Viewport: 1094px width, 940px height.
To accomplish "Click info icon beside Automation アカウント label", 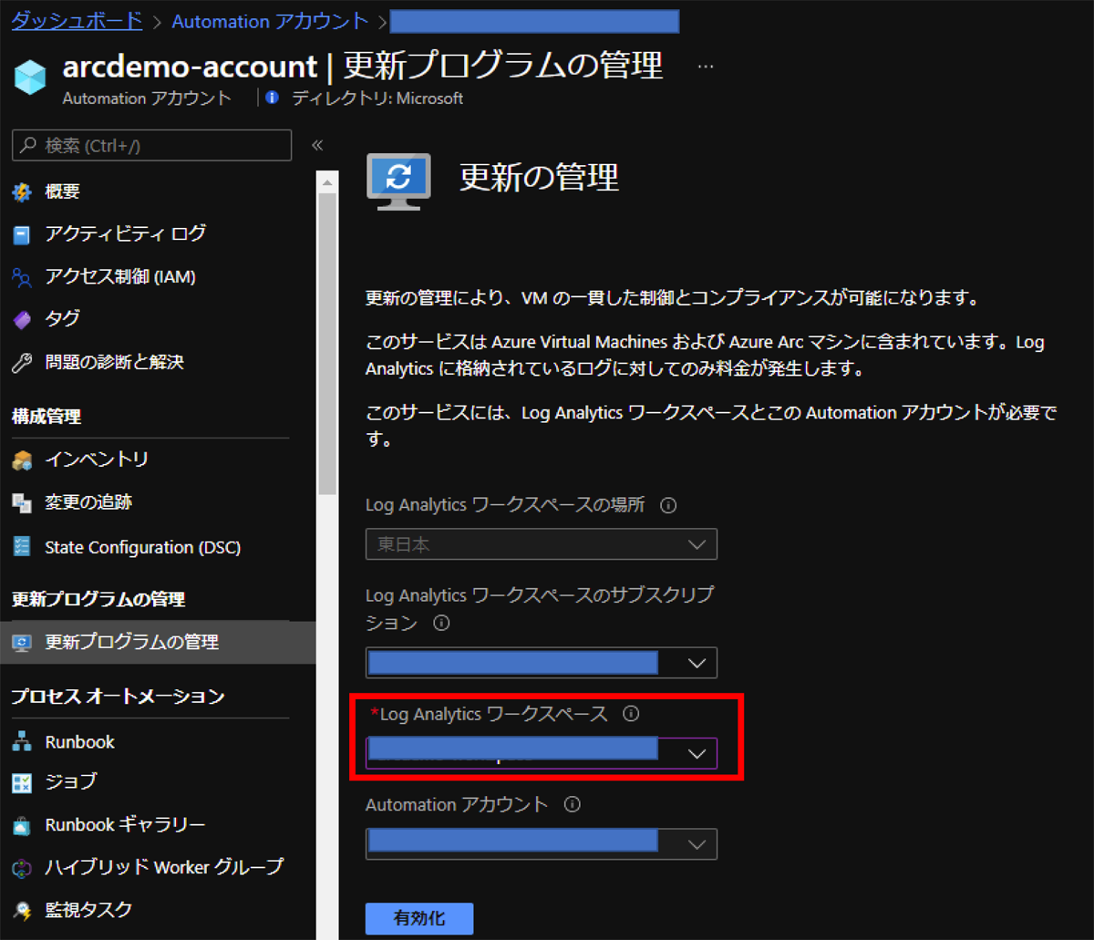I will tap(573, 805).
